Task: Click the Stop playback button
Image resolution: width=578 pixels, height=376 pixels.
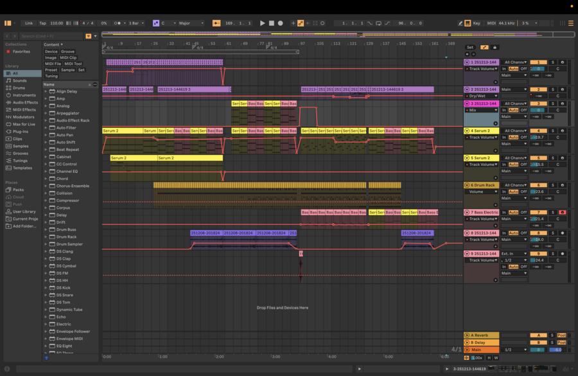Action: (x=271, y=23)
